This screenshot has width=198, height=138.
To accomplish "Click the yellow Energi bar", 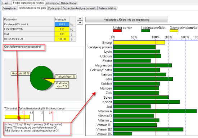I will tap(139, 43).
